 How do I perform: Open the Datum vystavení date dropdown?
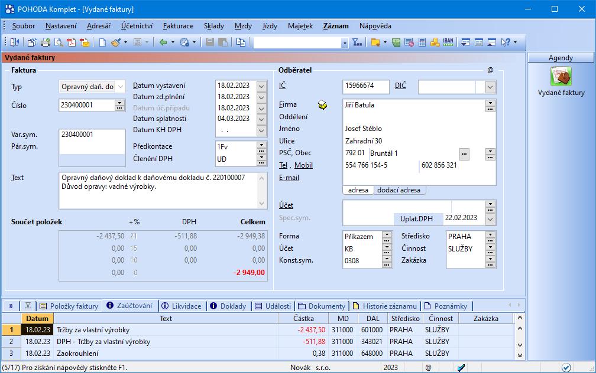[x=261, y=86]
